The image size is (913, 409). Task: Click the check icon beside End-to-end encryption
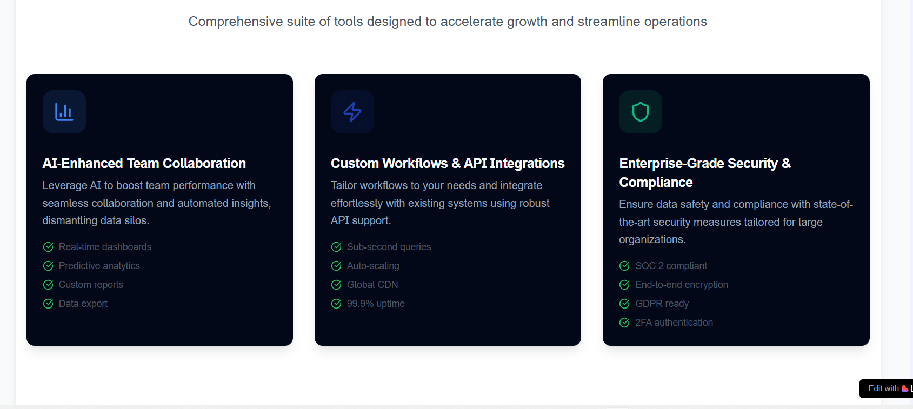pyautogui.click(x=624, y=285)
